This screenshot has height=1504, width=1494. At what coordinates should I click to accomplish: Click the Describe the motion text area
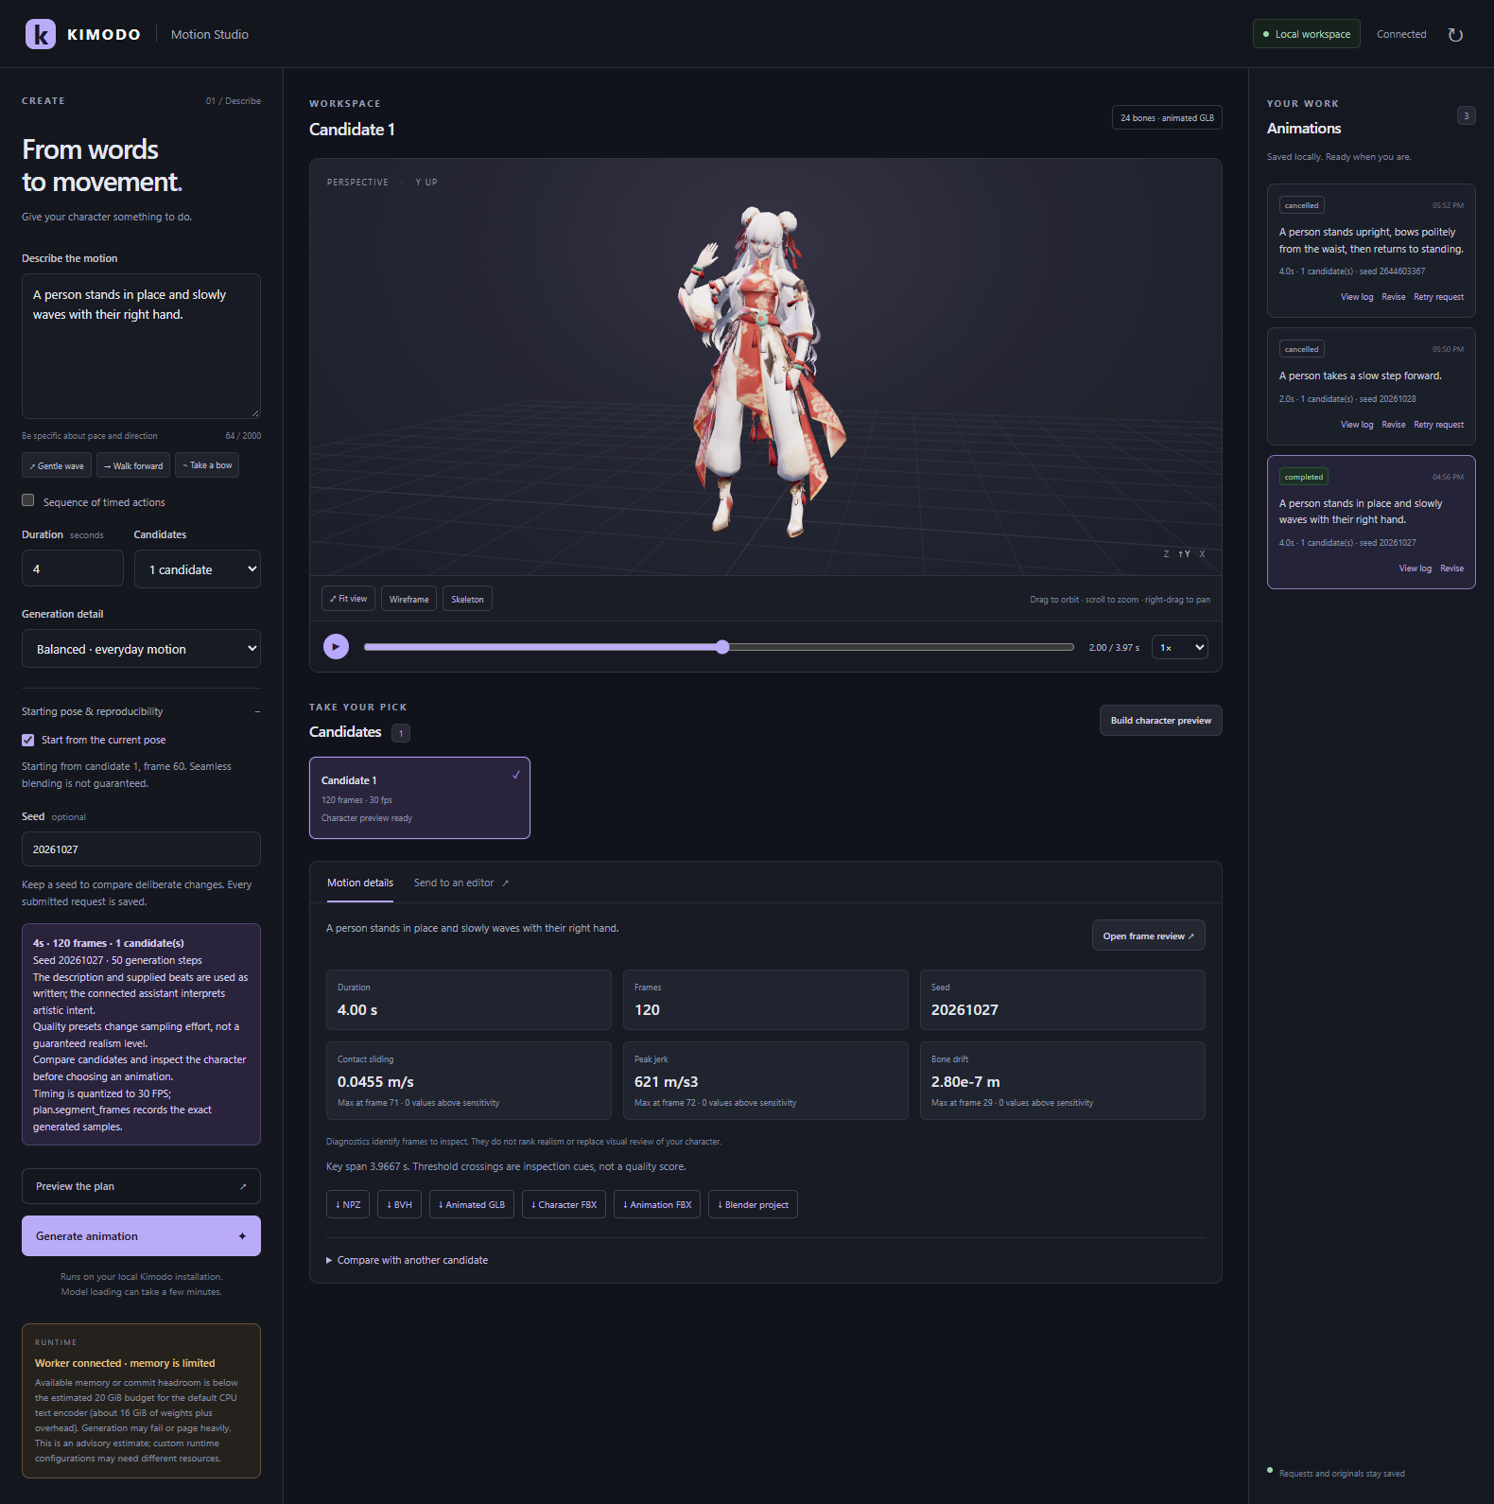click(x=141, y=346)
